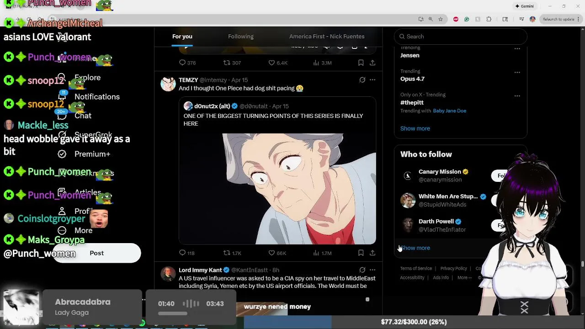This screenshot has height=329, width=585.
Task: Open more options for #thepitt trend
Action: coord(517,96)
